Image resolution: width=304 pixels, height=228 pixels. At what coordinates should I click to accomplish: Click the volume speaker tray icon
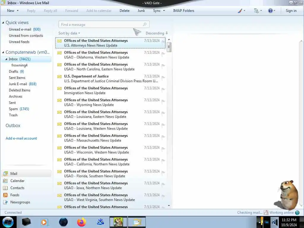pos(274,222)
